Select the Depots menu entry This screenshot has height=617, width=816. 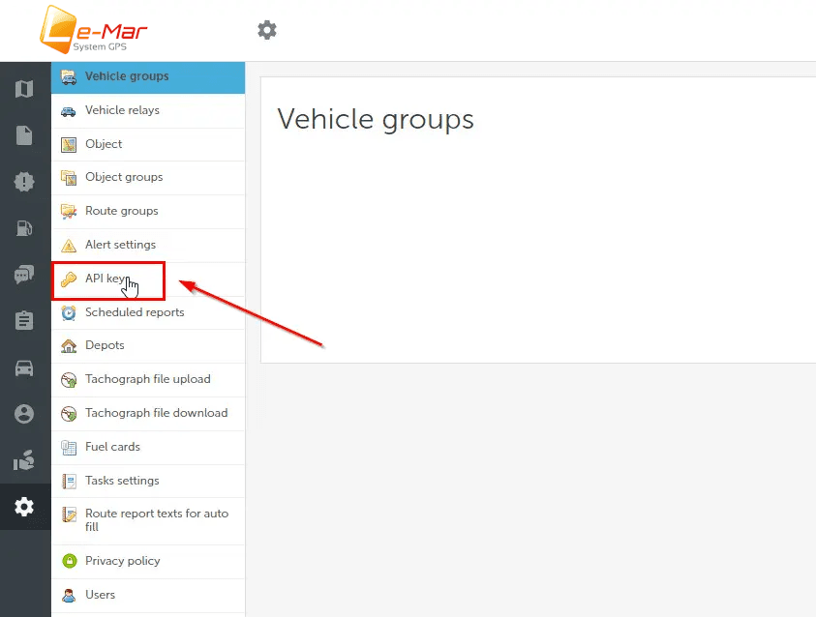point(106,345)
